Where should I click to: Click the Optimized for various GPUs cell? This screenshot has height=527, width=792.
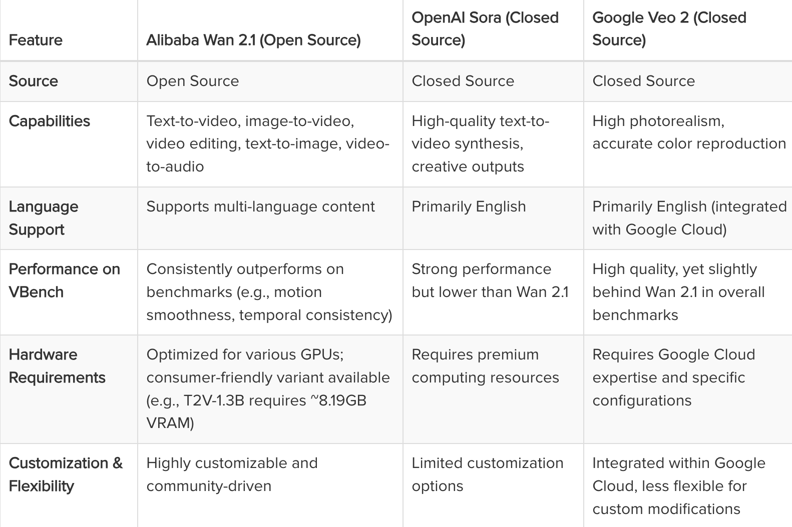pos(268,388)
